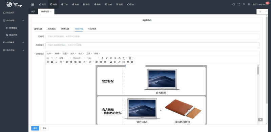This screenshot has width=271, height=132.
Task: Align text right
Action: point(75,62)
